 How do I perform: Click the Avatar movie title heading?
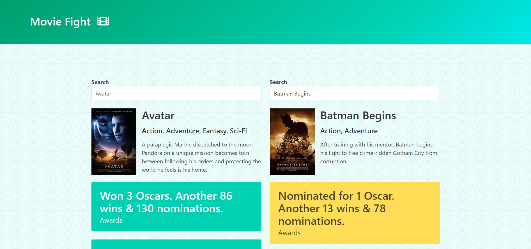coord(158,116)
